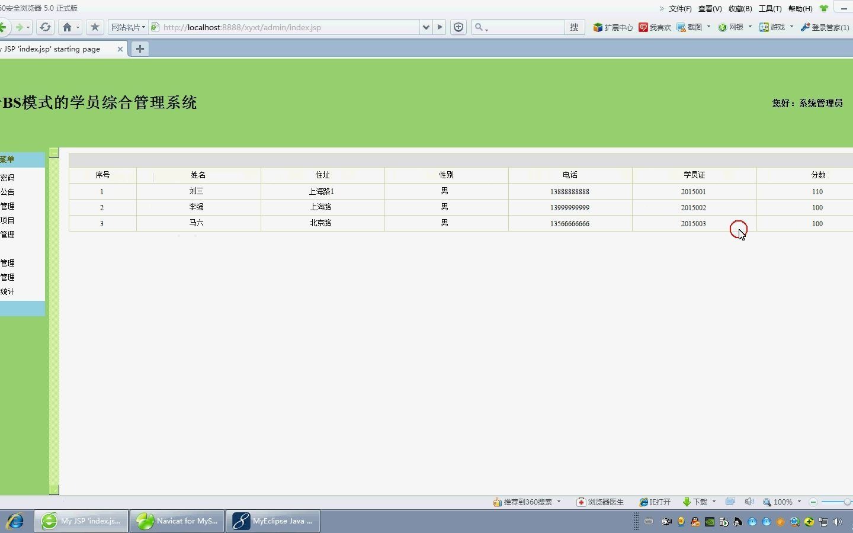
Task: Expand the 推荐到360搜索 dropdown arrow
Action: (559, 502)
